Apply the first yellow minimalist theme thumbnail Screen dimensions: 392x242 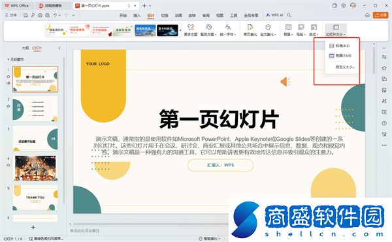tap(56, 30)
